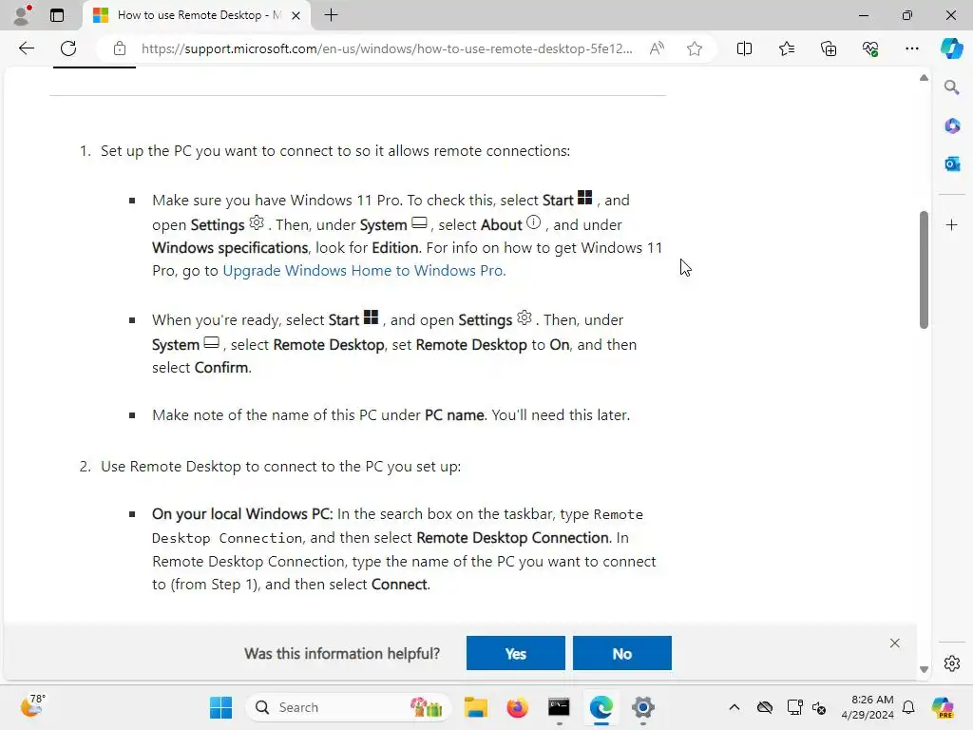Click the 'Windows specifications' bold text

point(230,248)
